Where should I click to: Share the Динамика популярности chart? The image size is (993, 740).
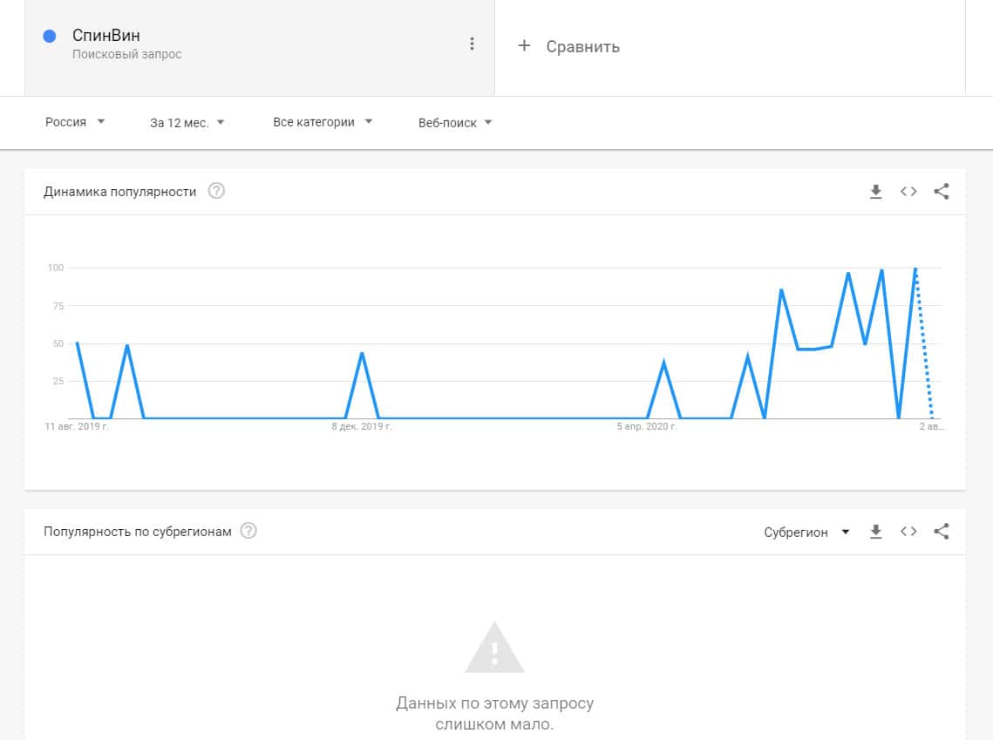(x=942, y=192)
